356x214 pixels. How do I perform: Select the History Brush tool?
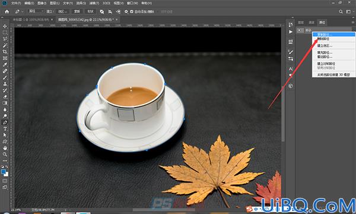click(x=5, y=90)
